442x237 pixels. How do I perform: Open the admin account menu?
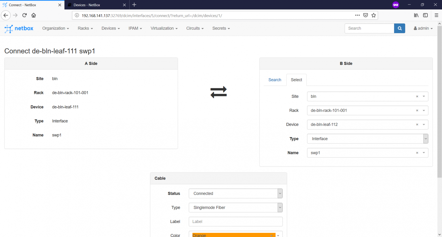coord(423,28)
